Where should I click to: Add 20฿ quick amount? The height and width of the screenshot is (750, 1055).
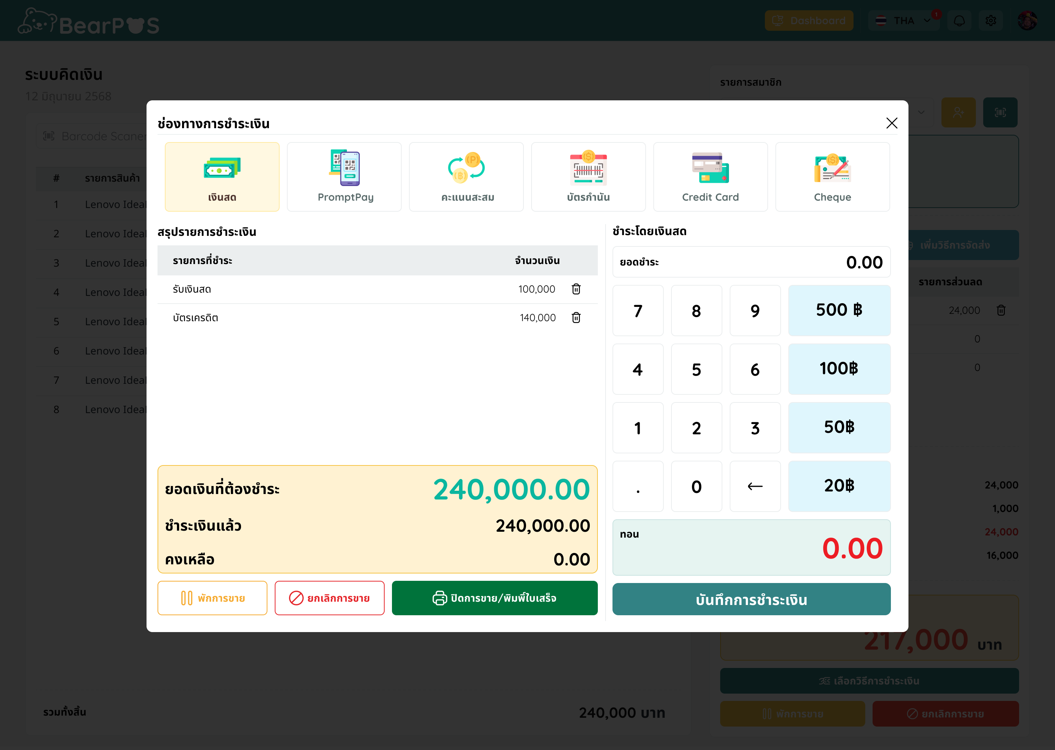tap(839, 486)
